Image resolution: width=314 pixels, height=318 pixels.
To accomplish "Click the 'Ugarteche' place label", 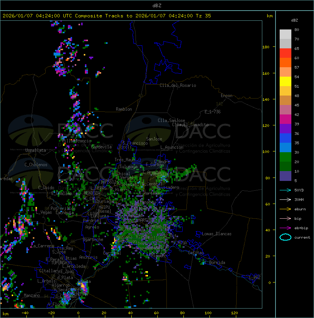I will [x=93, y=239].
